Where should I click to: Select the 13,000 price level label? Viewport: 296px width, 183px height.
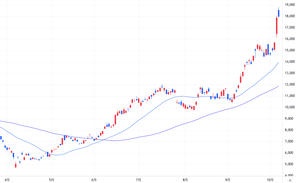(x=290, y=73)
